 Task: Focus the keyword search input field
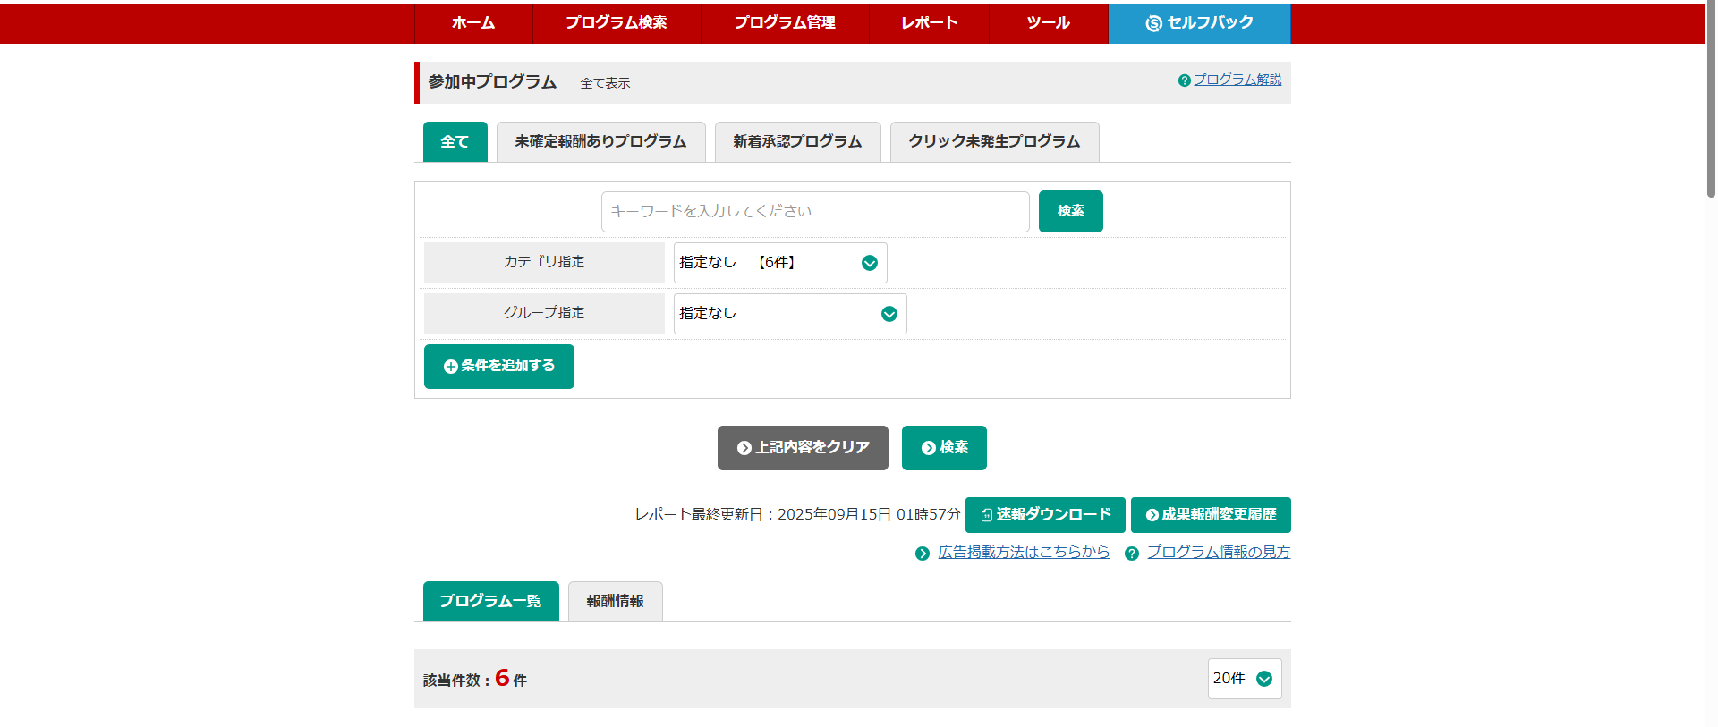point(814,212)
